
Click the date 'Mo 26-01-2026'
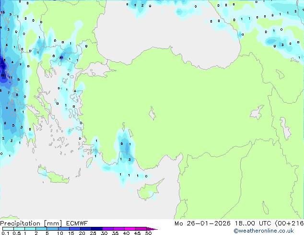(202, 223)
